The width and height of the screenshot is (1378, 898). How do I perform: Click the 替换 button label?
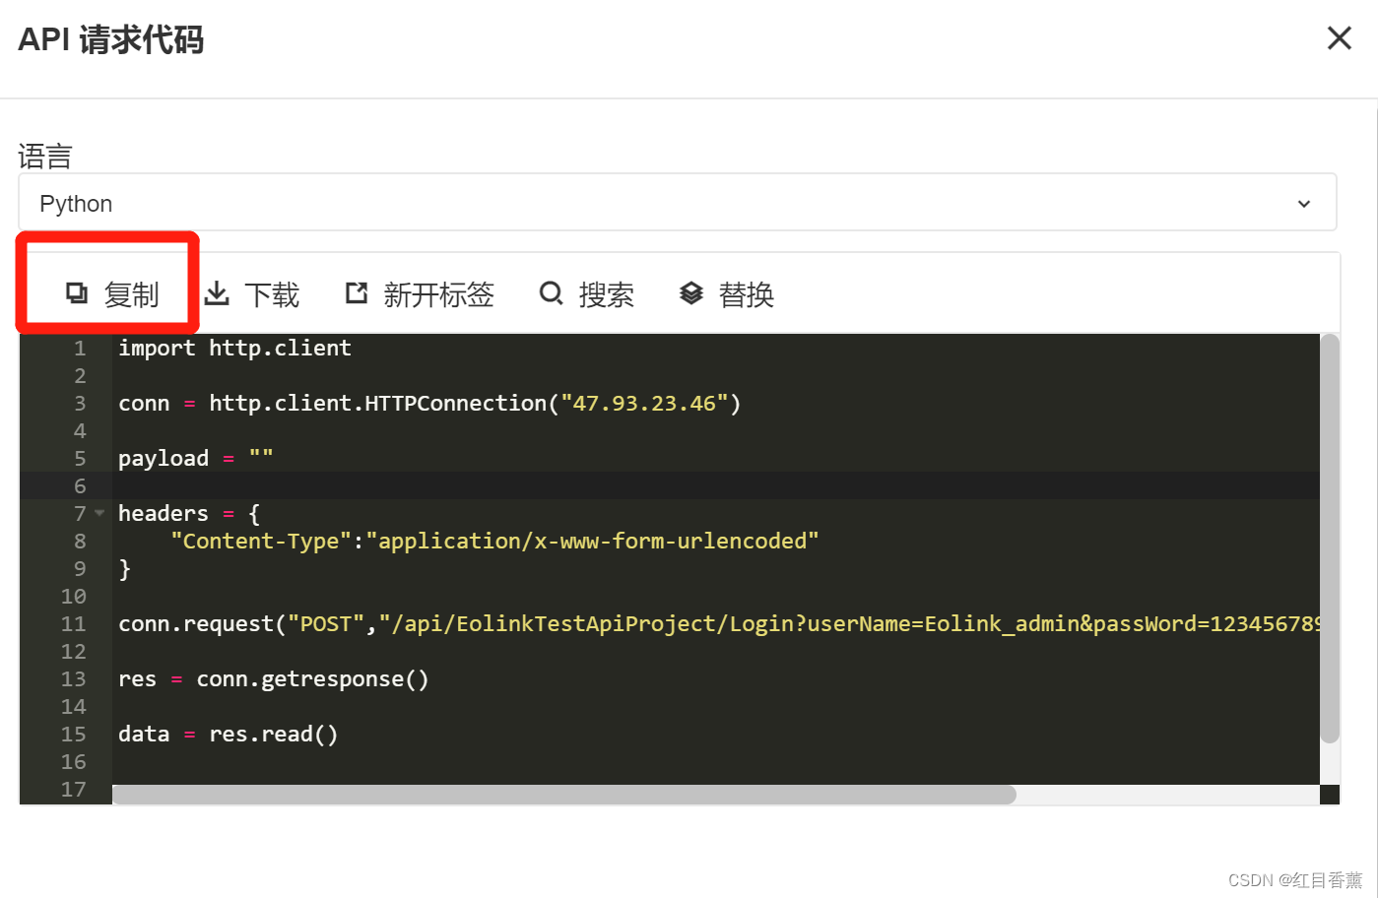(x=747, y=294)
